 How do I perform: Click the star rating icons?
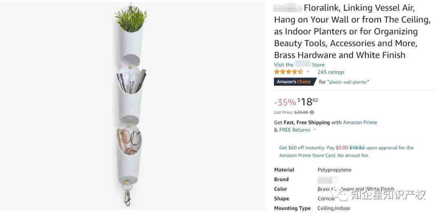[x=288, y=72]
